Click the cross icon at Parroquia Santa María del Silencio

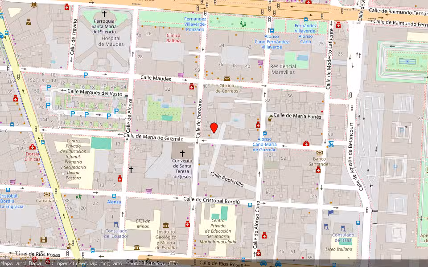103,13
